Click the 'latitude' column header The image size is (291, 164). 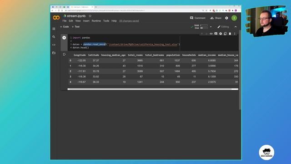point(94,55)
